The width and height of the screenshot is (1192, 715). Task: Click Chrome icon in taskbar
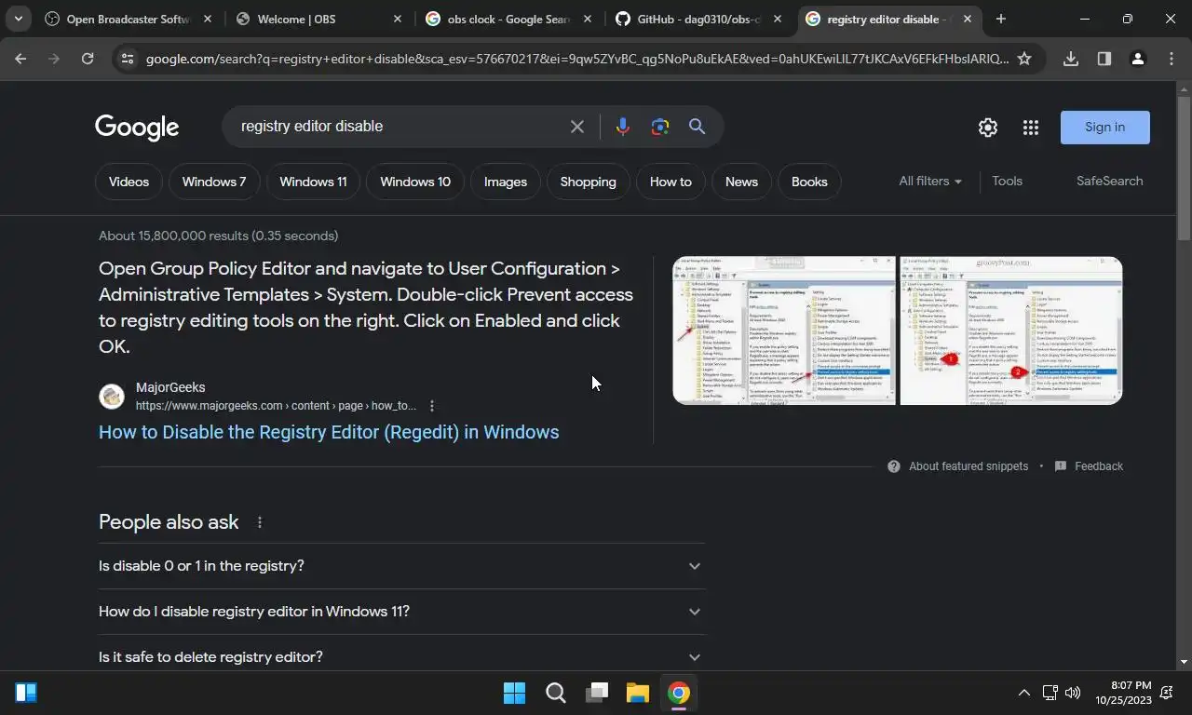click(x=678, y=693)
